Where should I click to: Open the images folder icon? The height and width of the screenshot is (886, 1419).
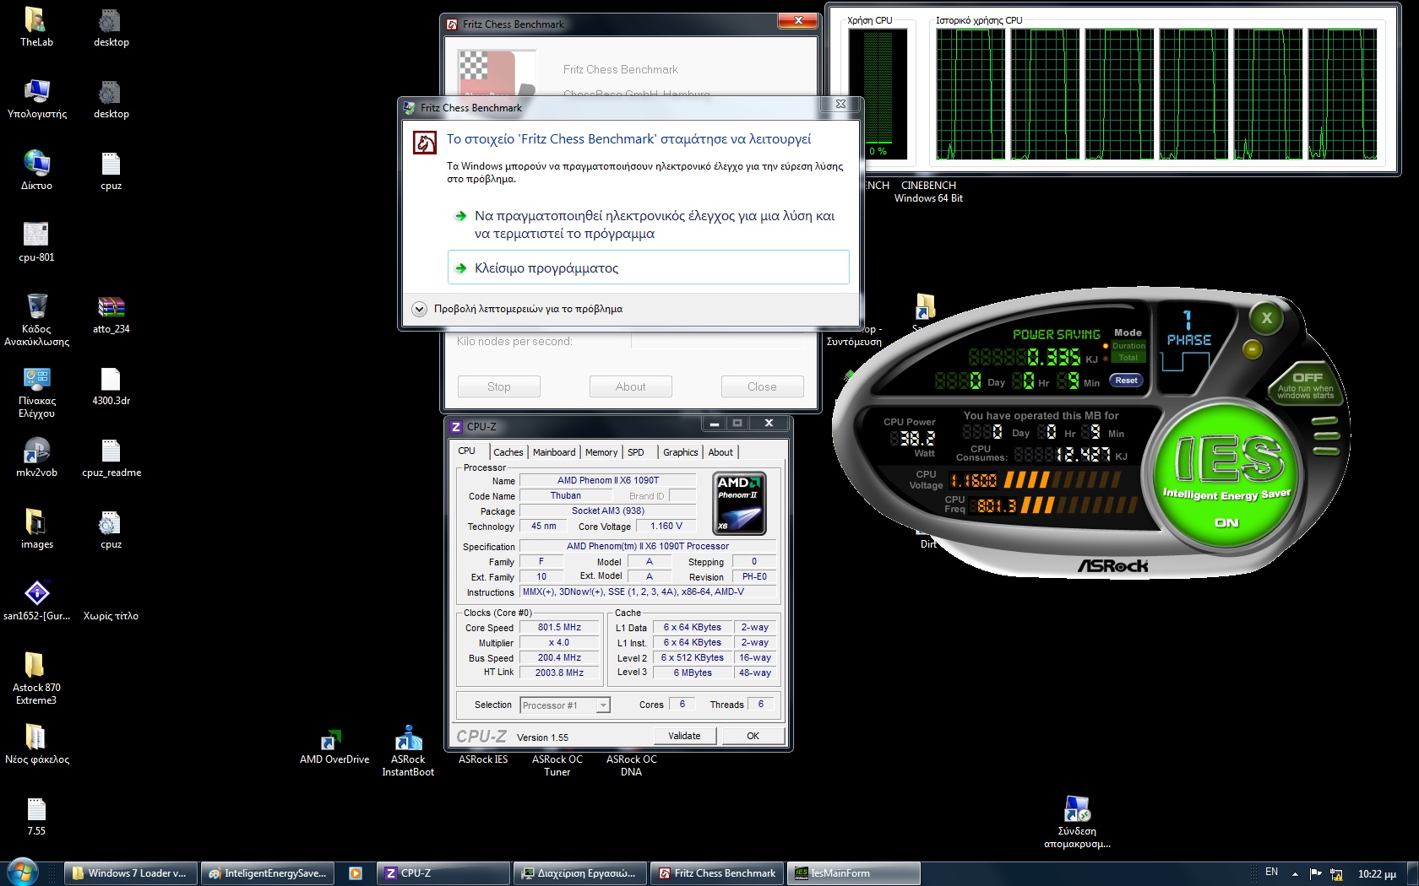click(x=36, y=529)
